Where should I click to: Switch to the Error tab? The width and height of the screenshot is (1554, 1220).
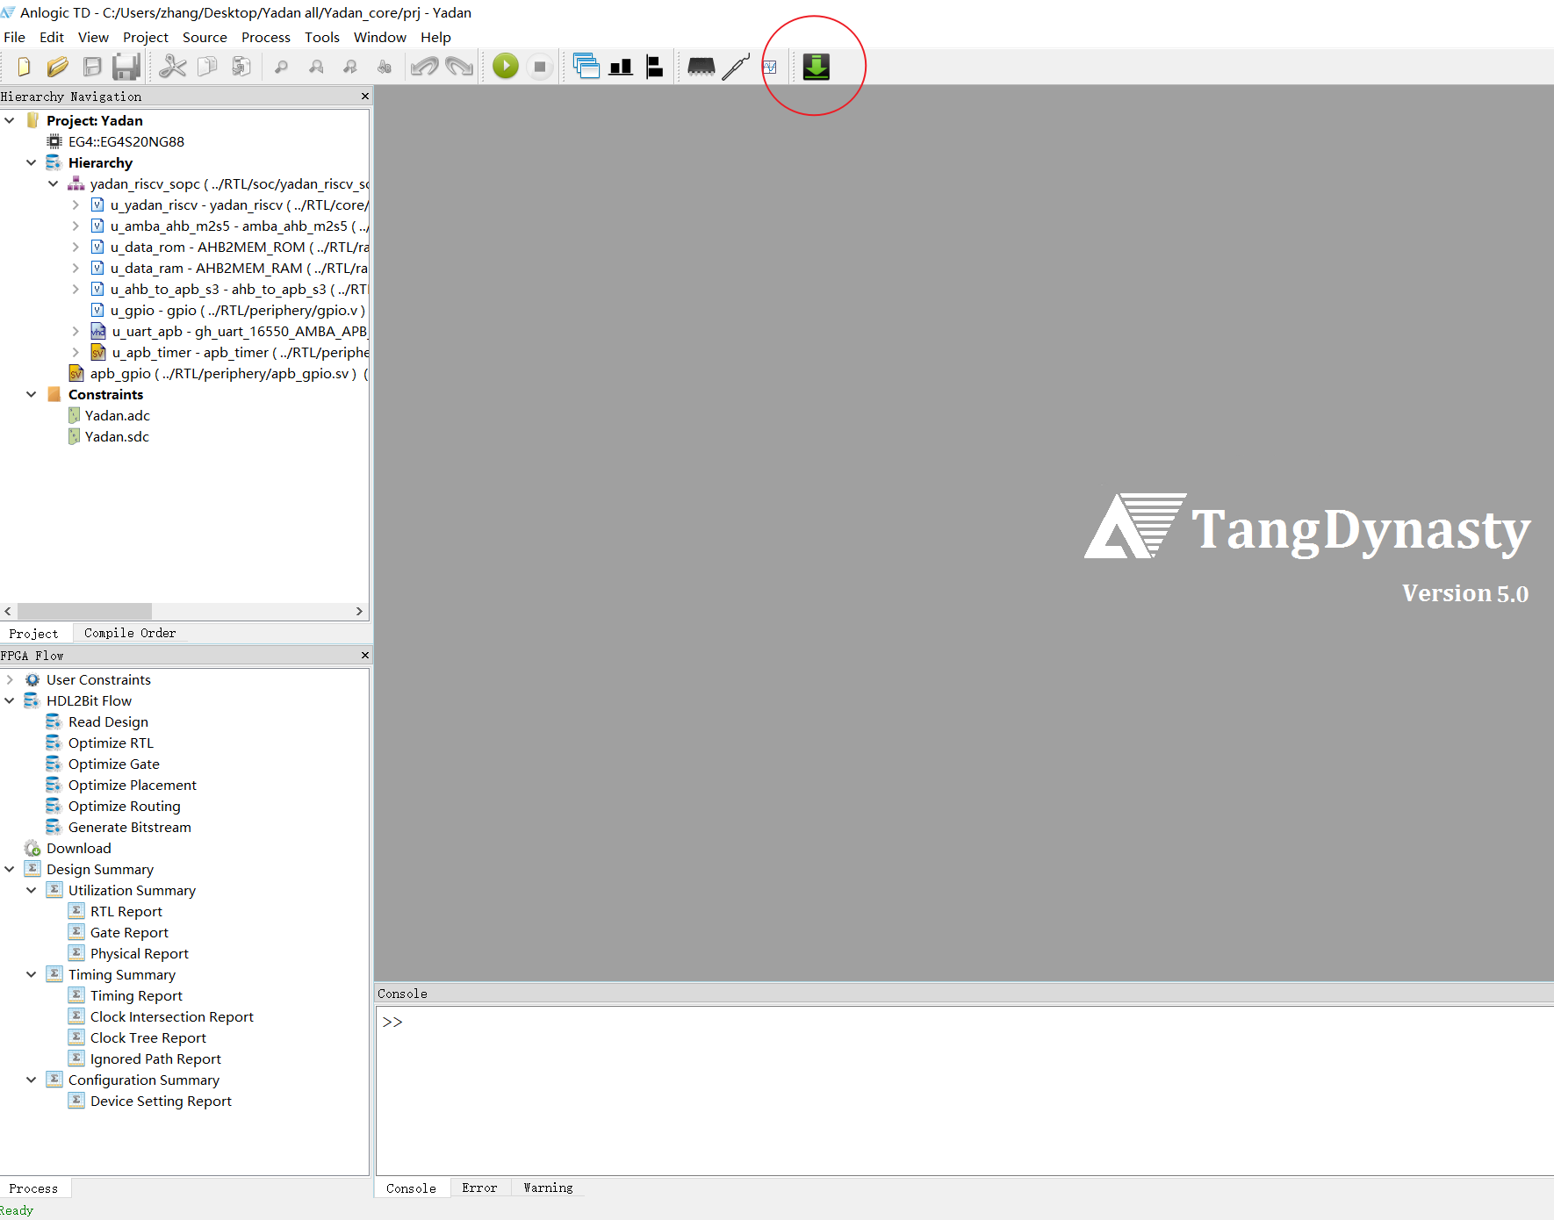coord(479,1188)
